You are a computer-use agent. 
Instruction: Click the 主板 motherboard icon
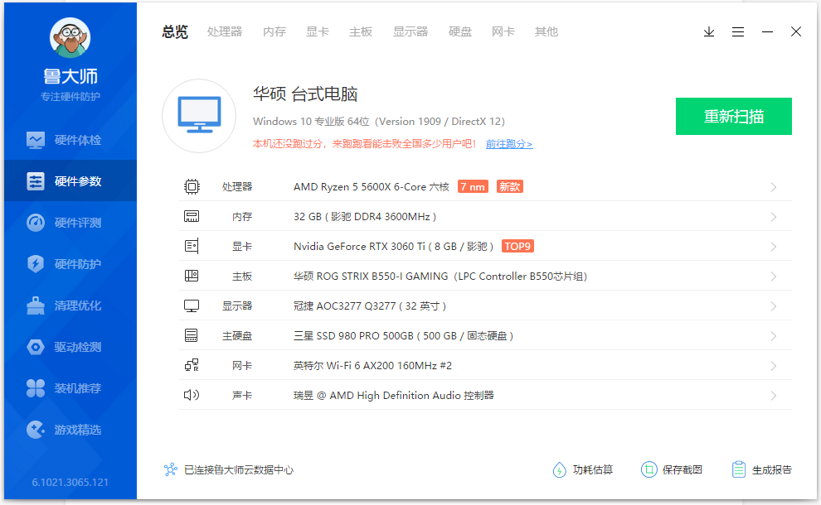(192, 276)
